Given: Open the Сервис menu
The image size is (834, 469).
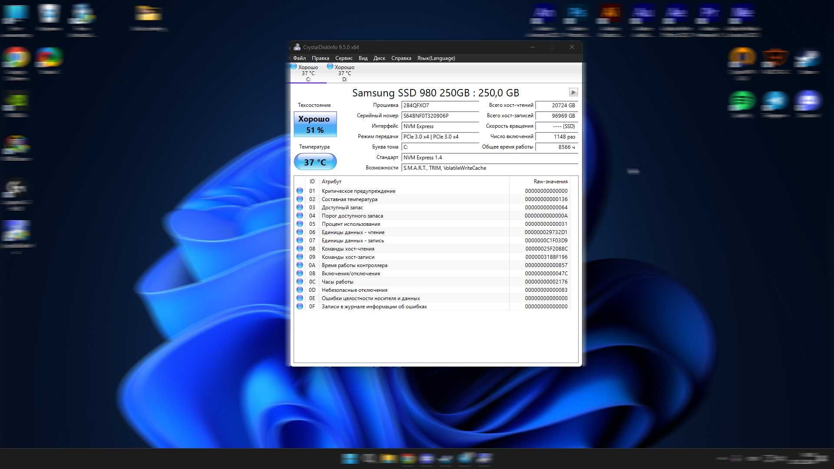Looking at the screenshot, I should pos(344,58).
